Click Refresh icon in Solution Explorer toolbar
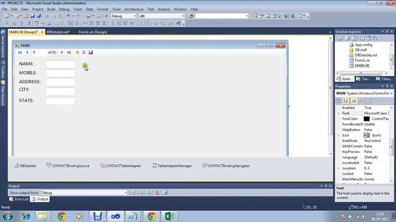This screenshot has width=396, height=222. coord(354,38)
